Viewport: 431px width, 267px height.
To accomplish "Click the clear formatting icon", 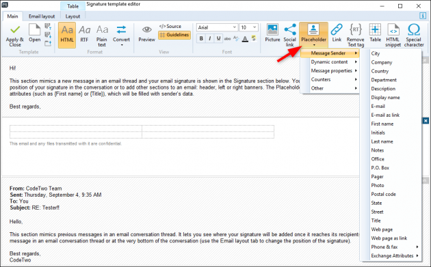I will tap(236, 39).
